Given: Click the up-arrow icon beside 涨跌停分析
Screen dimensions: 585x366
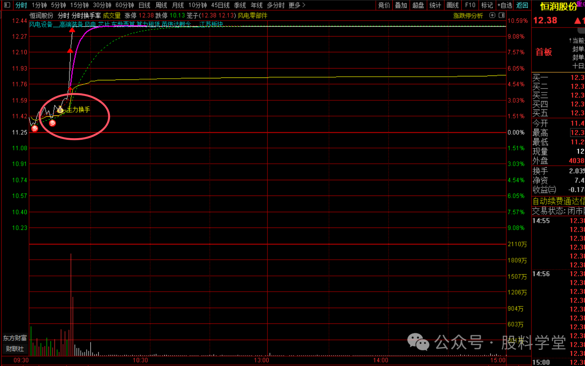Looking at the screenshot, I should click(x=492, y=15).
